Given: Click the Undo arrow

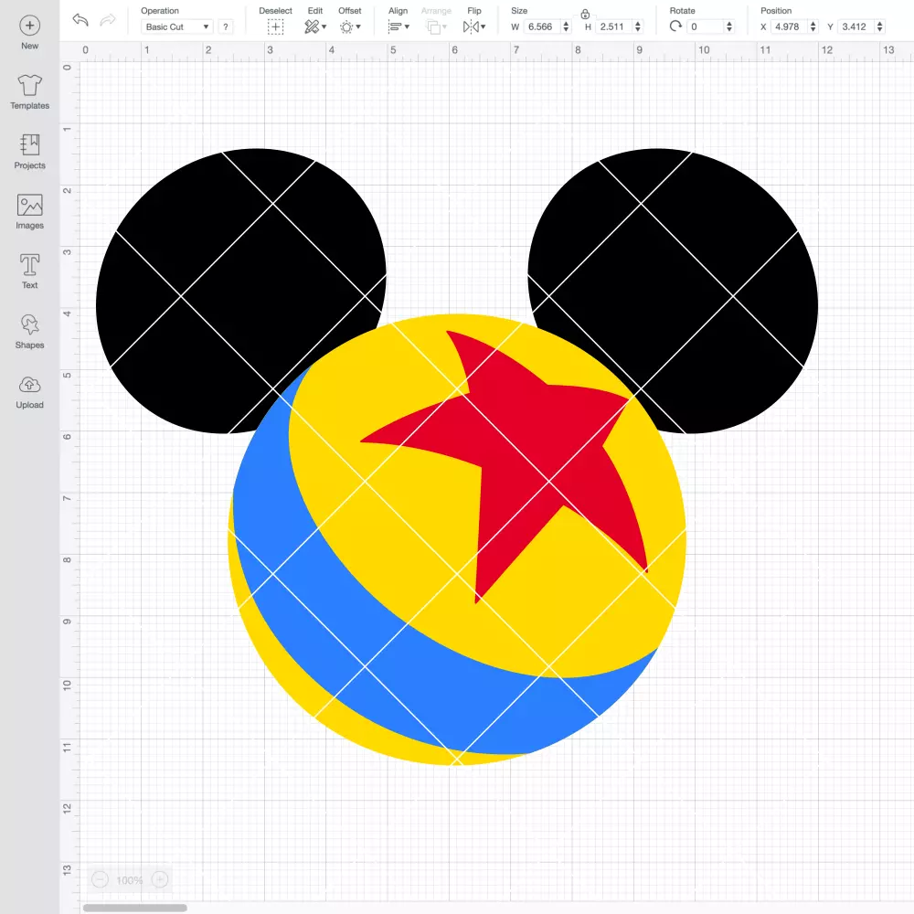Looking at the screenshot, I should click(80, 20).
